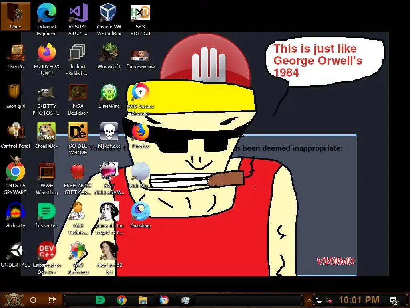Viewport: 410px width, 308px height.
Task: Launch Internet Explorer Edge shortcut
Action: click(46, 20)
